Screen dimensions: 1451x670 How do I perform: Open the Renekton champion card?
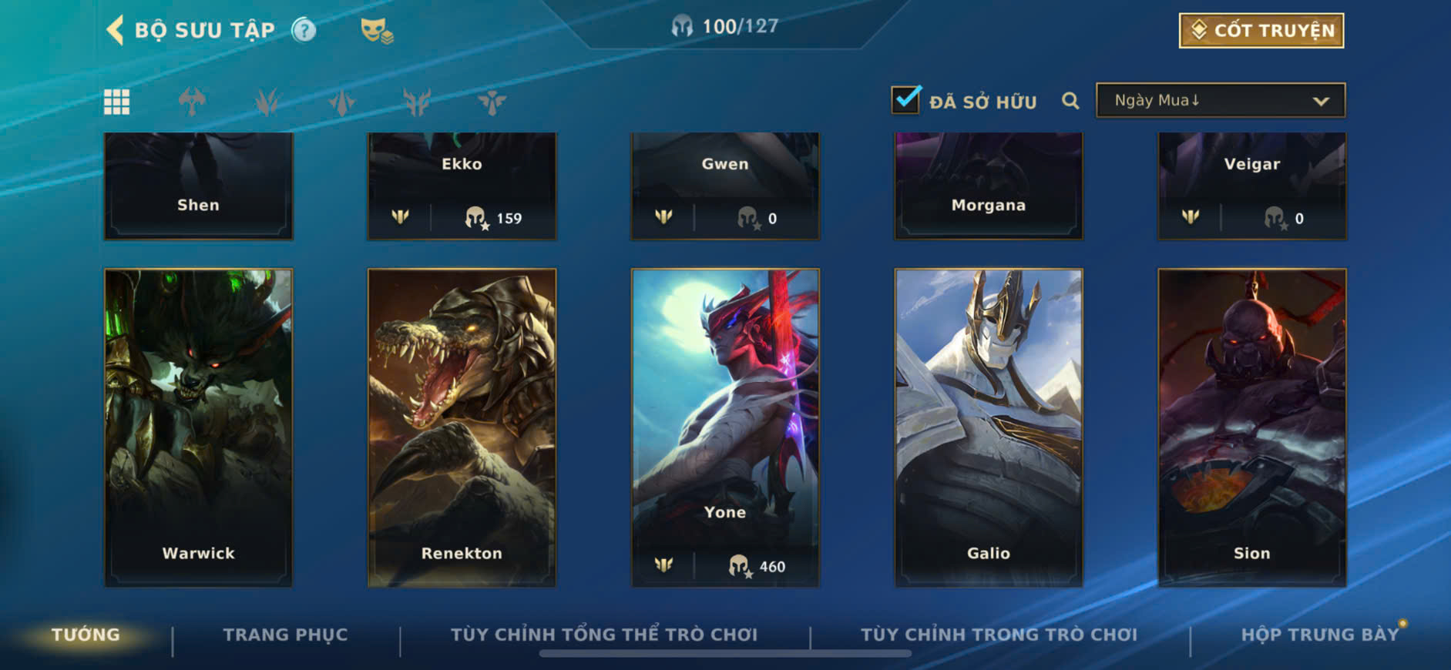(462, 427)
